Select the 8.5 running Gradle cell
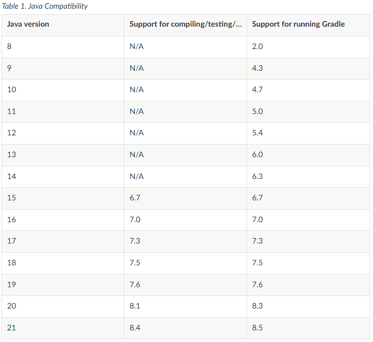Image resolution: width=373 pixels, height=342 pixels. coord(308,328)
